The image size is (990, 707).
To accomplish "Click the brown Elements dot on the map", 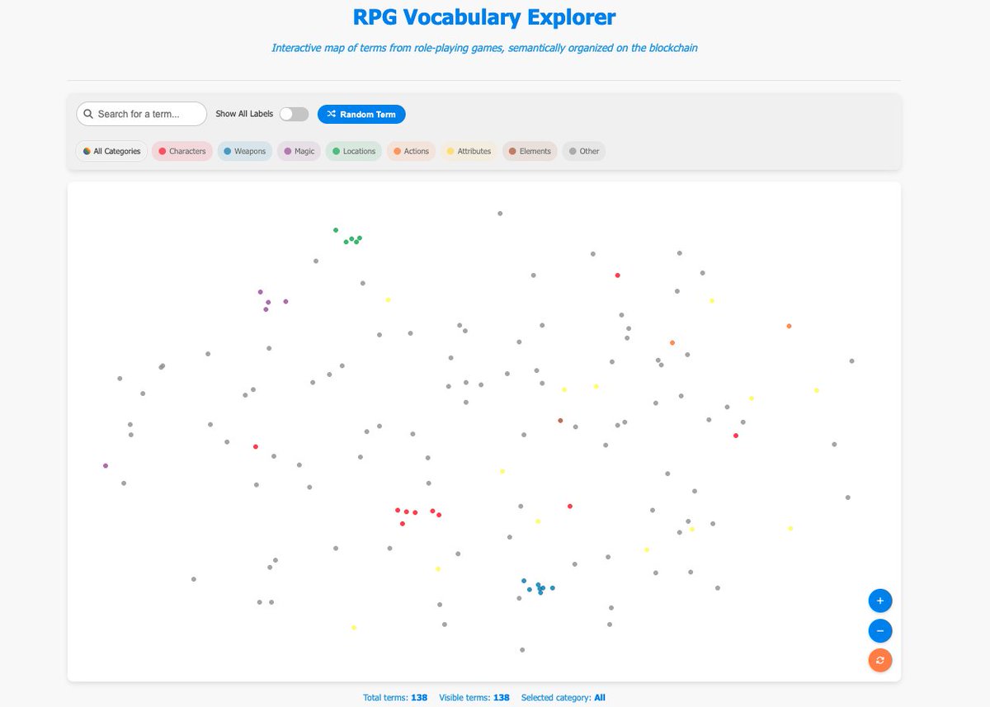I will point(560,421).
